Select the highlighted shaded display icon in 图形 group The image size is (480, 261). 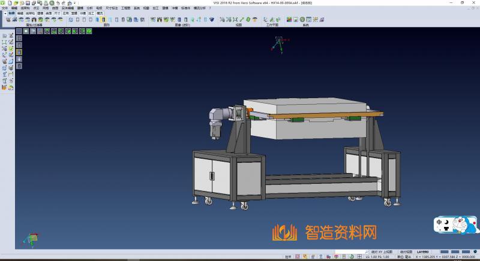coord(103,20)
